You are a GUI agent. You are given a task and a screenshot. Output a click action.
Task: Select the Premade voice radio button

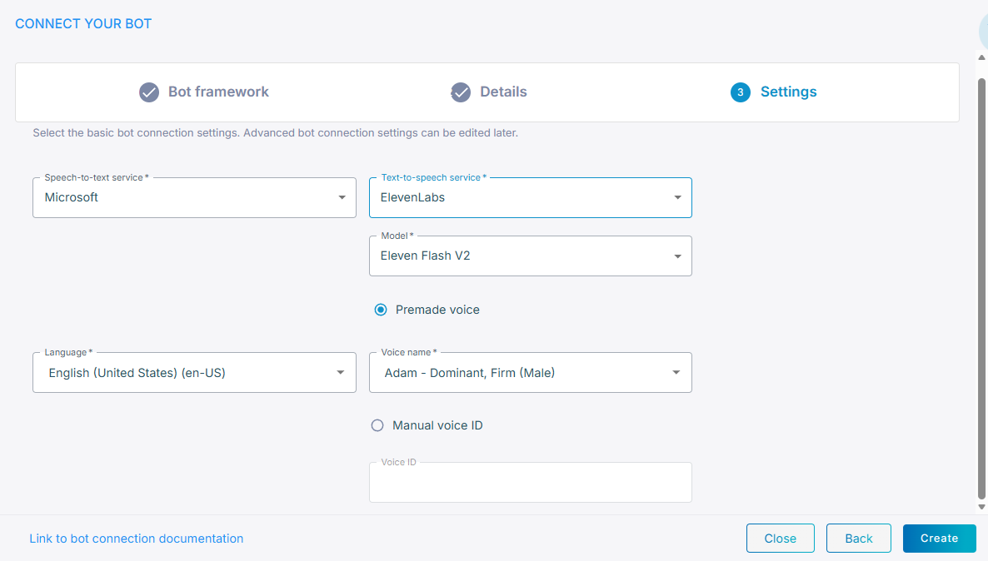click(x=381, y=310)
